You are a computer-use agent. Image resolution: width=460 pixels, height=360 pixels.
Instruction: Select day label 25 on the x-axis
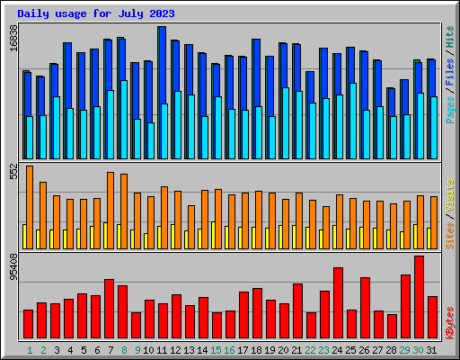click(x=350, y=350)
